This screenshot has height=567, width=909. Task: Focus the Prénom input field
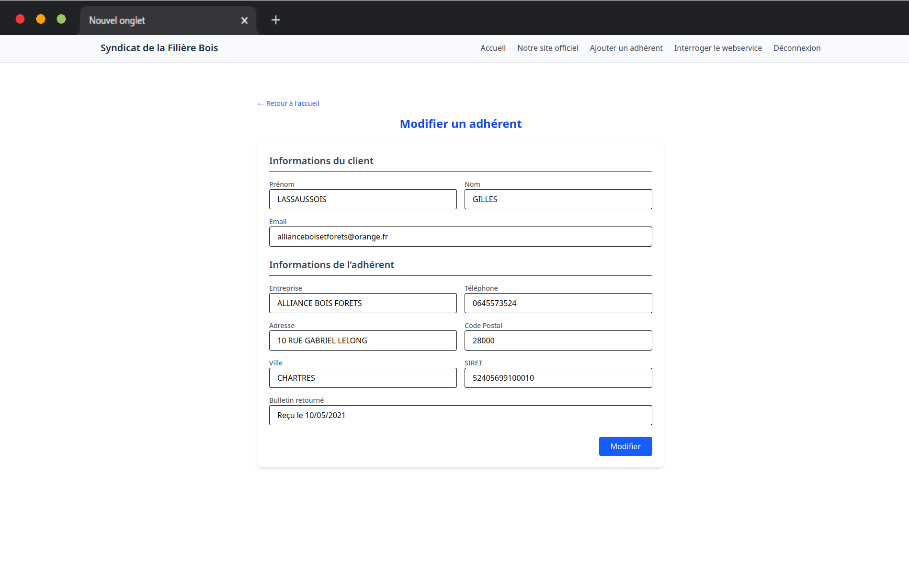click(363, 199)
